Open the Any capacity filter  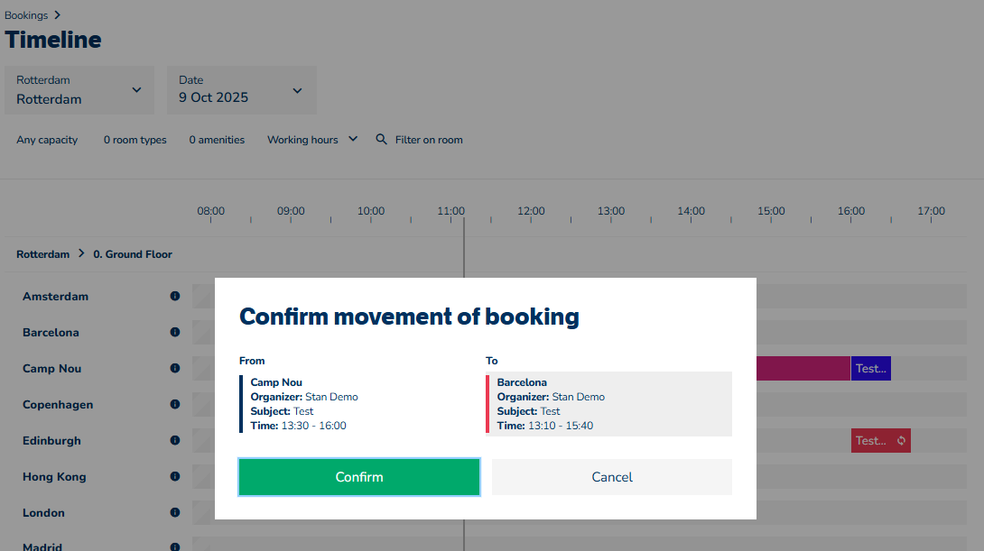tap(47, 140)
